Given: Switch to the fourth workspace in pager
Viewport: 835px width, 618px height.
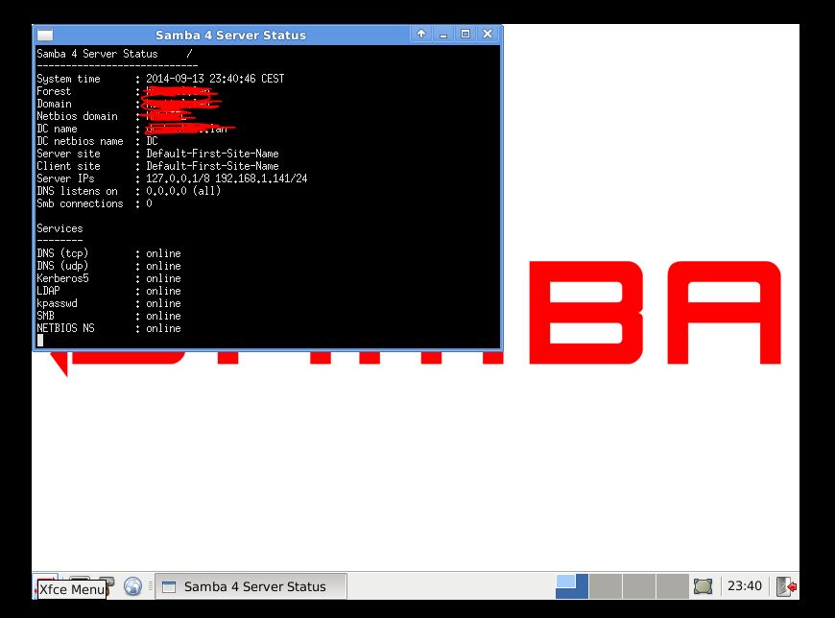Looking at the screenshot, I should click(x=673, y=586).
